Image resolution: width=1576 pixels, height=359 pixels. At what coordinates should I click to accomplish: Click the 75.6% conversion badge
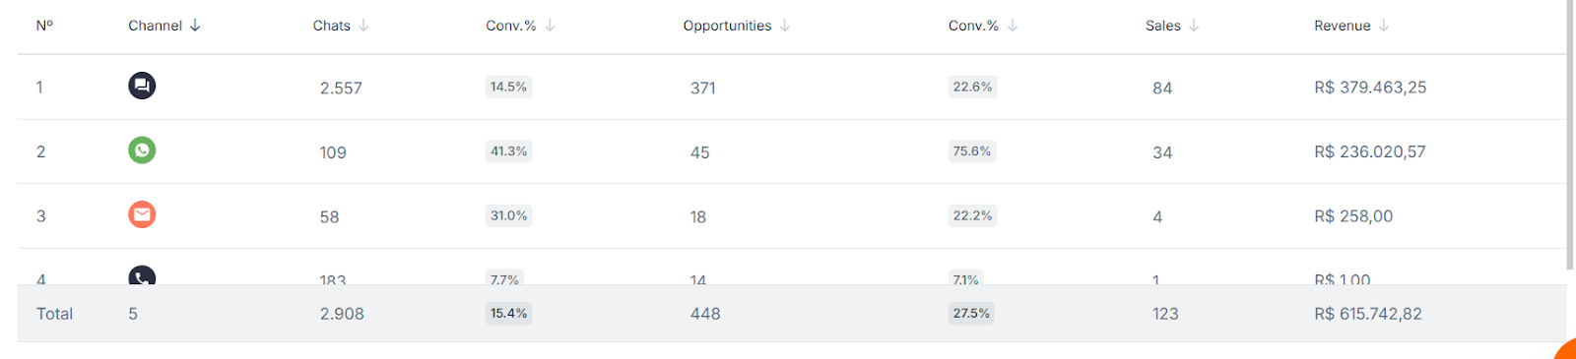tap(972, 151)
